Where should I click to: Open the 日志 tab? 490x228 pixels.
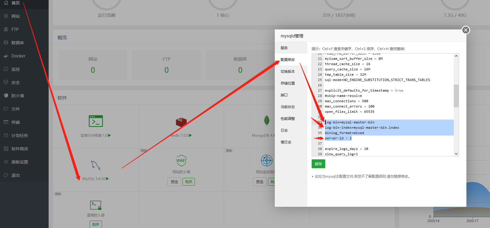(x=291, y=130)
